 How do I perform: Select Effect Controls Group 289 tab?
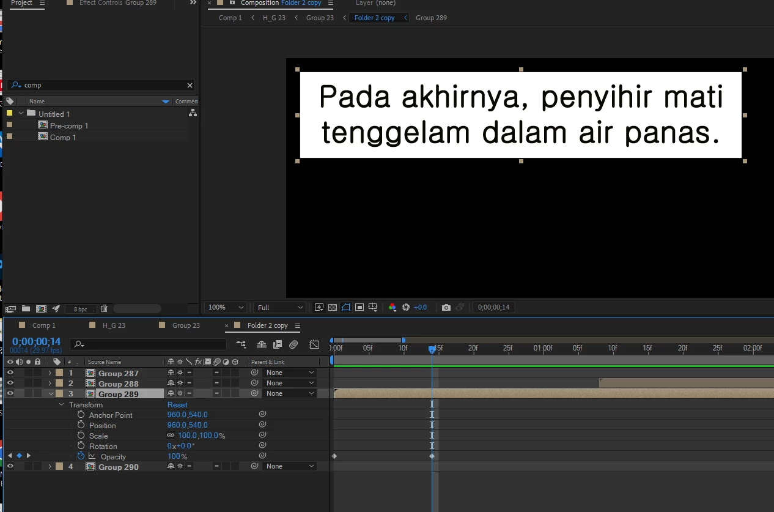117,3
